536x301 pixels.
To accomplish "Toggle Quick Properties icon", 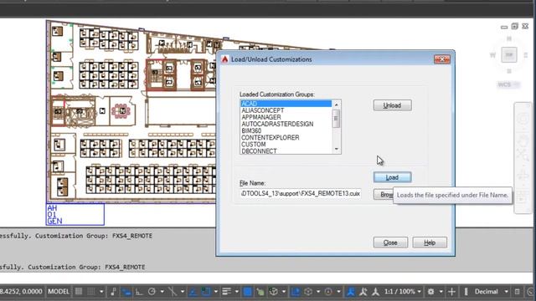I will [518, 292].
